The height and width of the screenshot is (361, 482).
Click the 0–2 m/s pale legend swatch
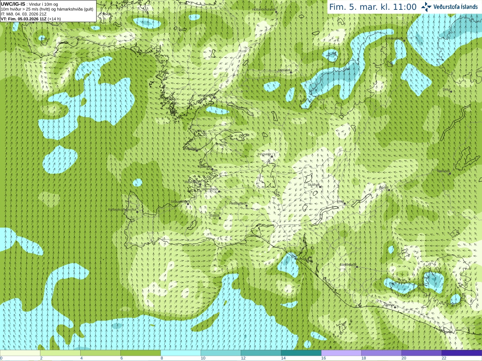tap(20, 353)
